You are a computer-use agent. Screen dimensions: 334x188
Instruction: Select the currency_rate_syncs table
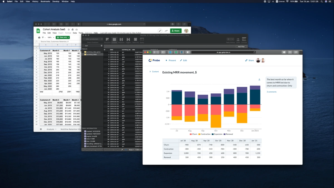click(x=93, y=52)
